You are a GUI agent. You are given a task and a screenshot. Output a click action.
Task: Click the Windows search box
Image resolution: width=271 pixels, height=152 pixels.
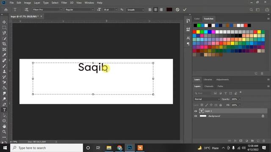[x=47, y=148]
